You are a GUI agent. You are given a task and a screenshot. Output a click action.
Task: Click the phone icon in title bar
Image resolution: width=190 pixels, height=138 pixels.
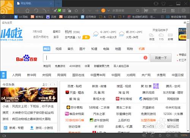(x=156, y=3)
